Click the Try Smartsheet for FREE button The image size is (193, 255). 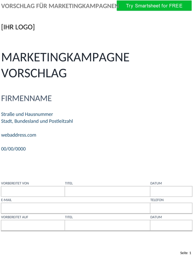pos(154,6)
